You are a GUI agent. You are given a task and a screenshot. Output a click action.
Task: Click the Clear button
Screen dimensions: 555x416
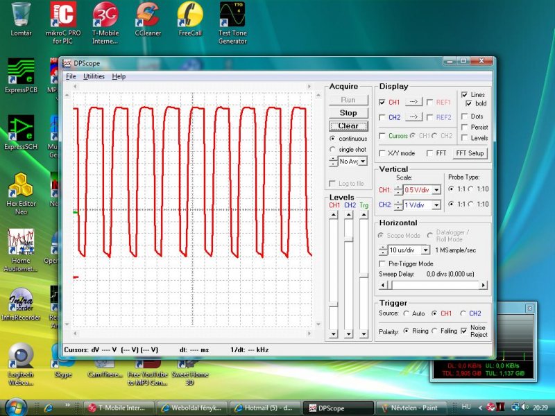point(348,126)
